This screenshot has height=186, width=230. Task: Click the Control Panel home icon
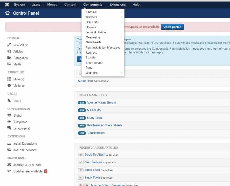tap(7, 13)
